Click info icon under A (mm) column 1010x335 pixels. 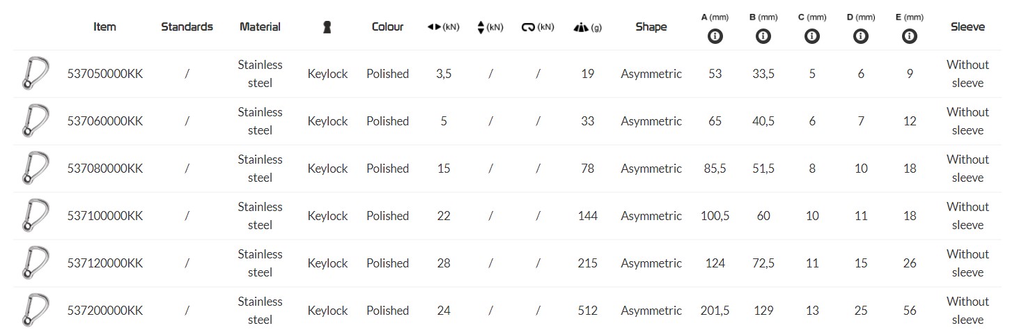point(715,36)
